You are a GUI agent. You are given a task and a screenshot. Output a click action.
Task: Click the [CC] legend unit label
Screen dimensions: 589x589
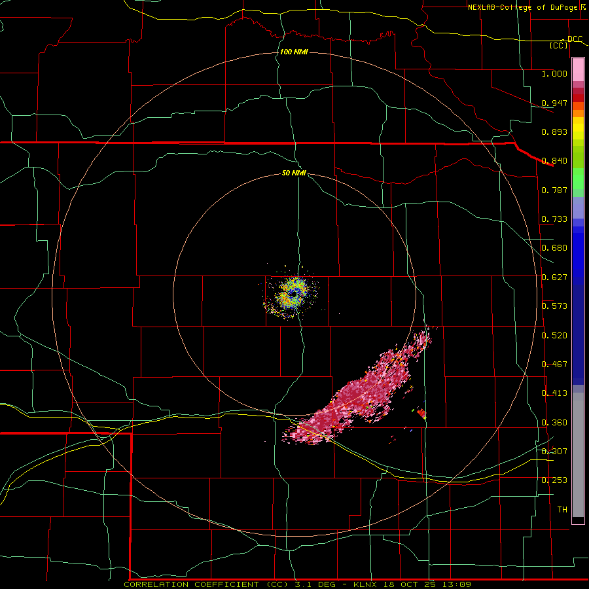(x=559, y=45)
